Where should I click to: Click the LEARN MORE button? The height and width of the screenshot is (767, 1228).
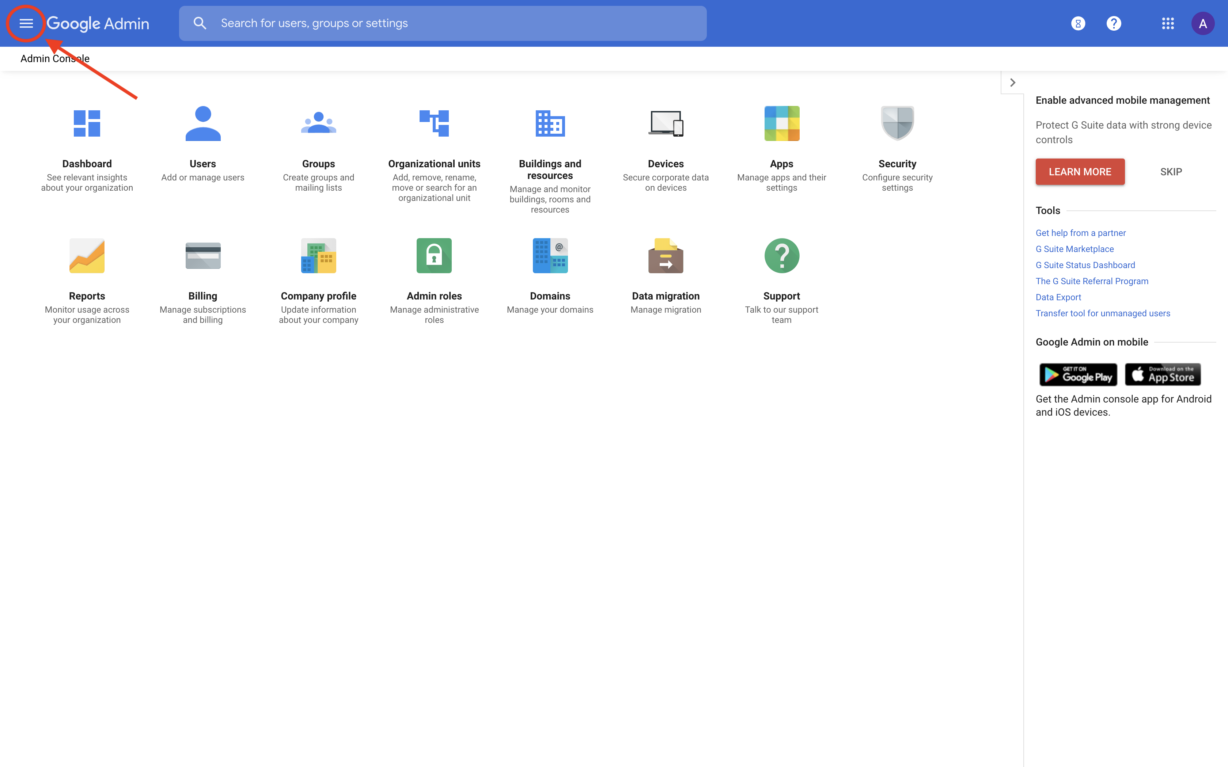[x=1080, y=172]
